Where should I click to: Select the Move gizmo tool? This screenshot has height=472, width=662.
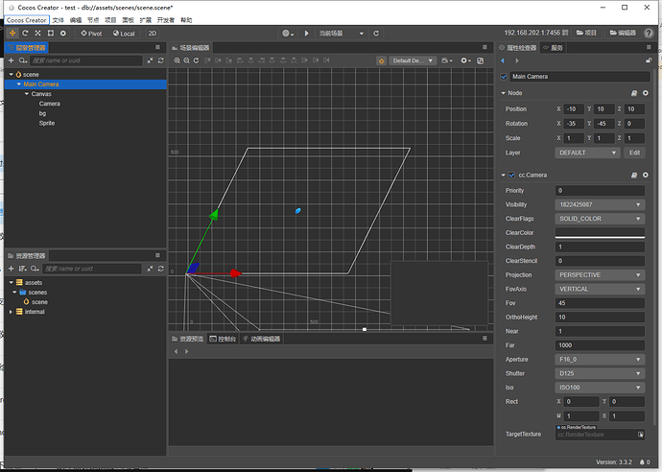pos(12,33)
